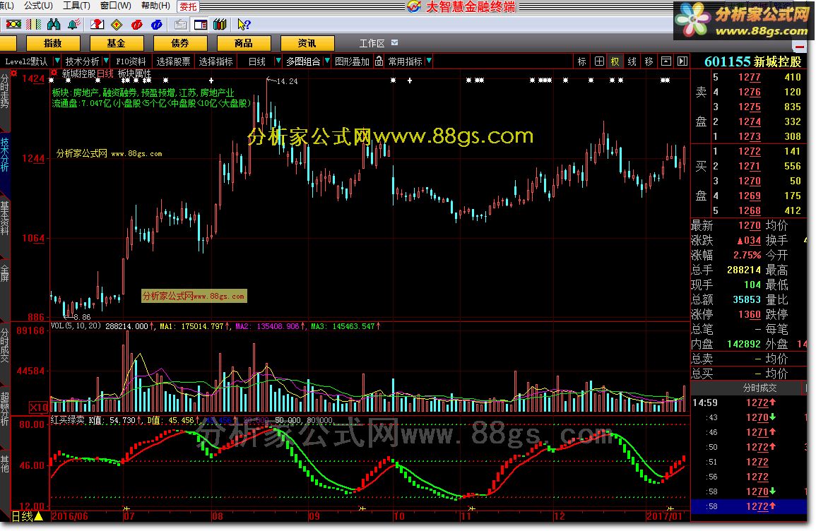Click the red question mark chart icon
Viewport: 816px width, 531px height.
[97, 25]
